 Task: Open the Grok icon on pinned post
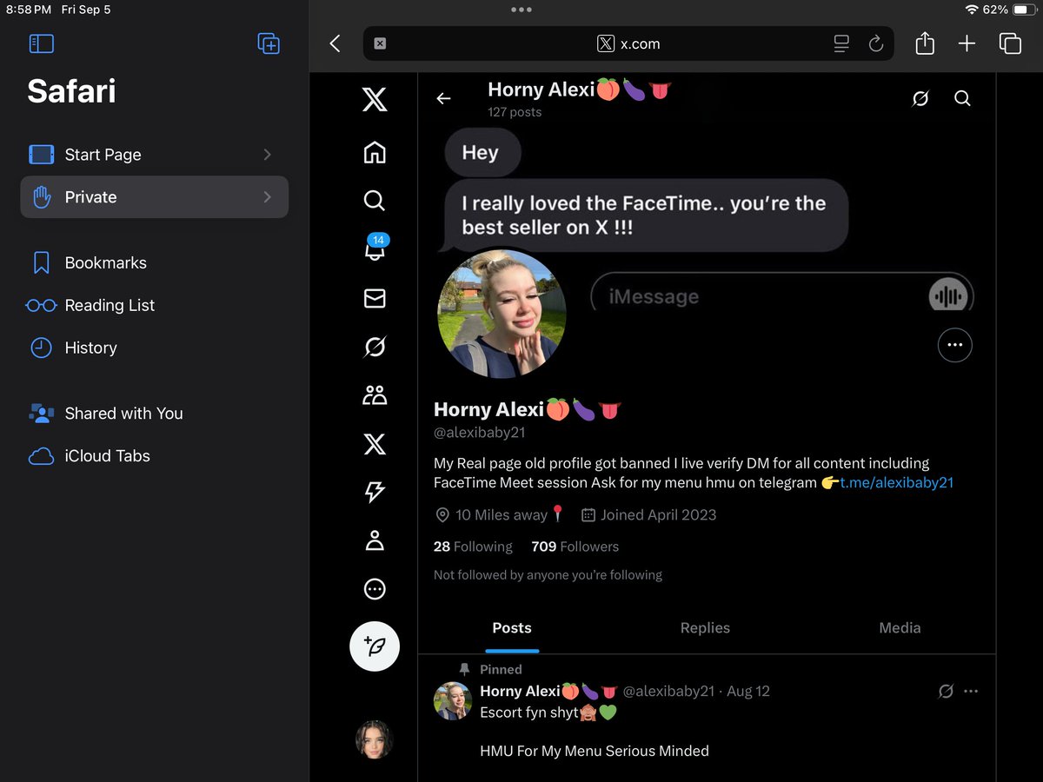coord(947,692)
